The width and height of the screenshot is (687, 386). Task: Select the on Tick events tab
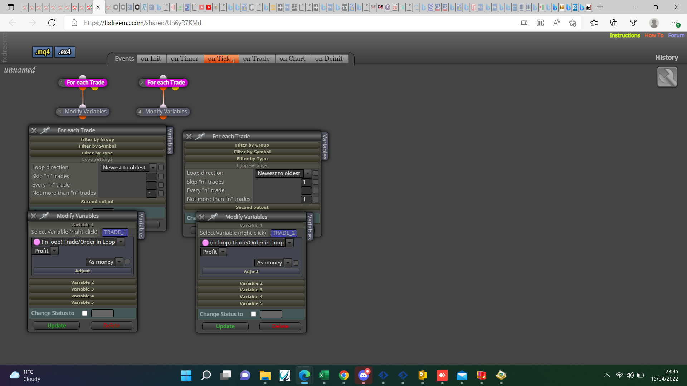click(x=221, y=59)
